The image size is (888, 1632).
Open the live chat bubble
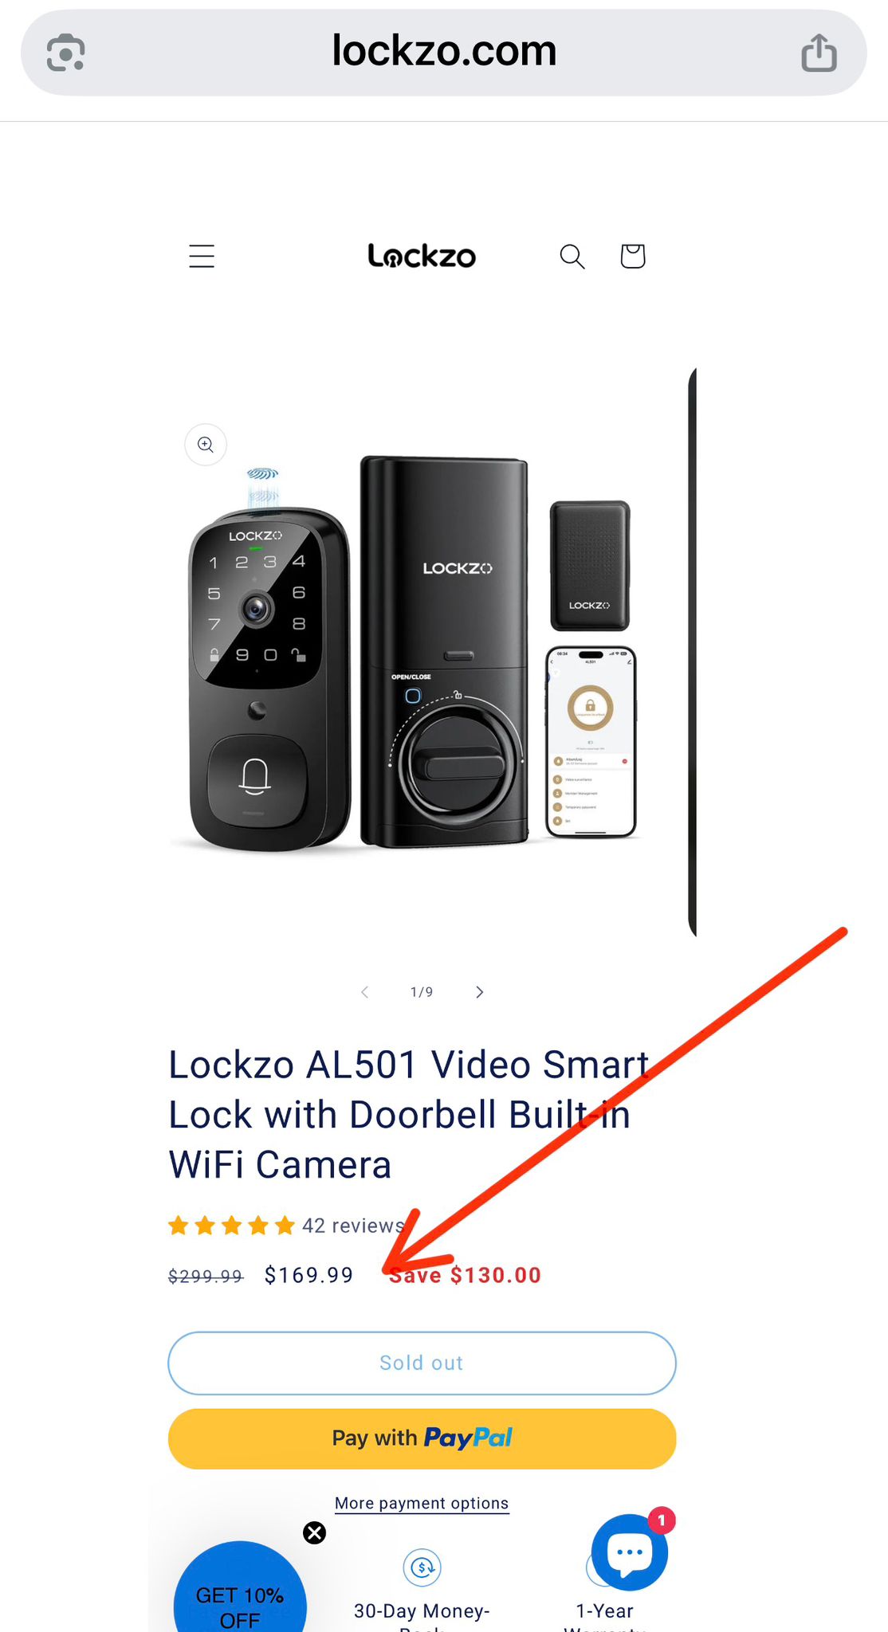pyautogui.click(x=630, y=1552)
